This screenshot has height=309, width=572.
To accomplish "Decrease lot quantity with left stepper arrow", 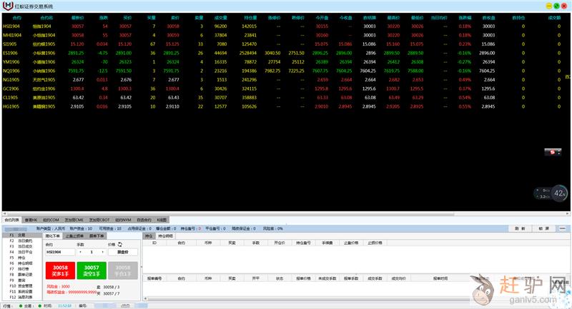I will pos(81,252).
